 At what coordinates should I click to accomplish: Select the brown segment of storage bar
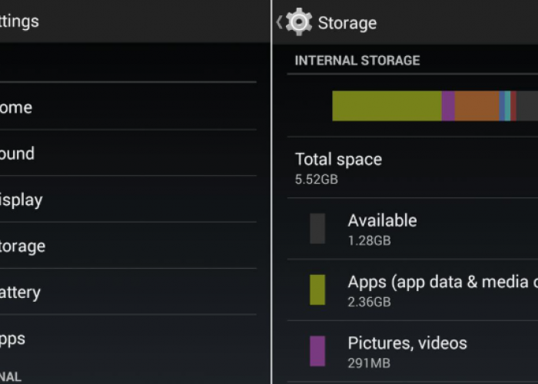(x=477, y=106)
